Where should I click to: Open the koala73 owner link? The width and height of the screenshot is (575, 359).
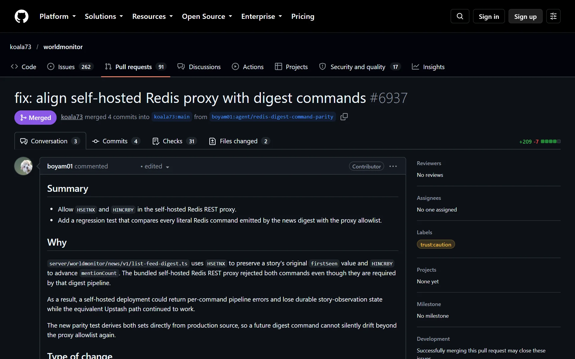(x=21, y=47)
